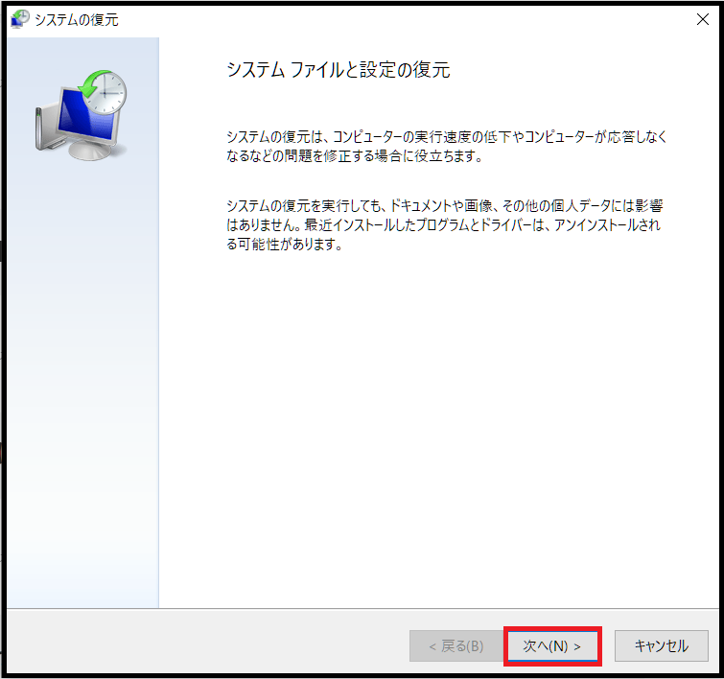This screenshot has height=679, width=724.
Task: Click the large System Restore monitor illustration
Action: 82,117
